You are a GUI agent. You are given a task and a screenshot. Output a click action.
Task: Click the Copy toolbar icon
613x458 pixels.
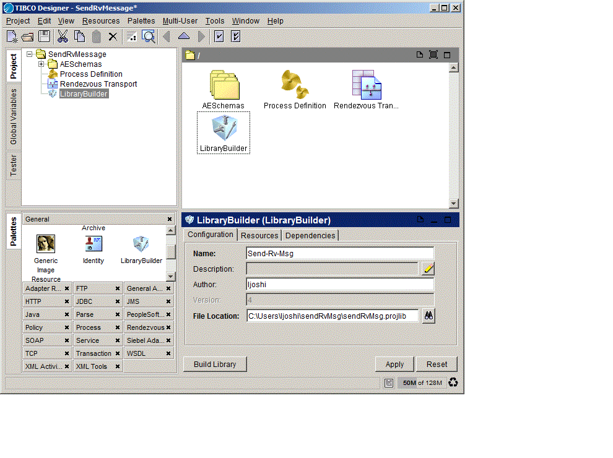click(x=79, y=37)
